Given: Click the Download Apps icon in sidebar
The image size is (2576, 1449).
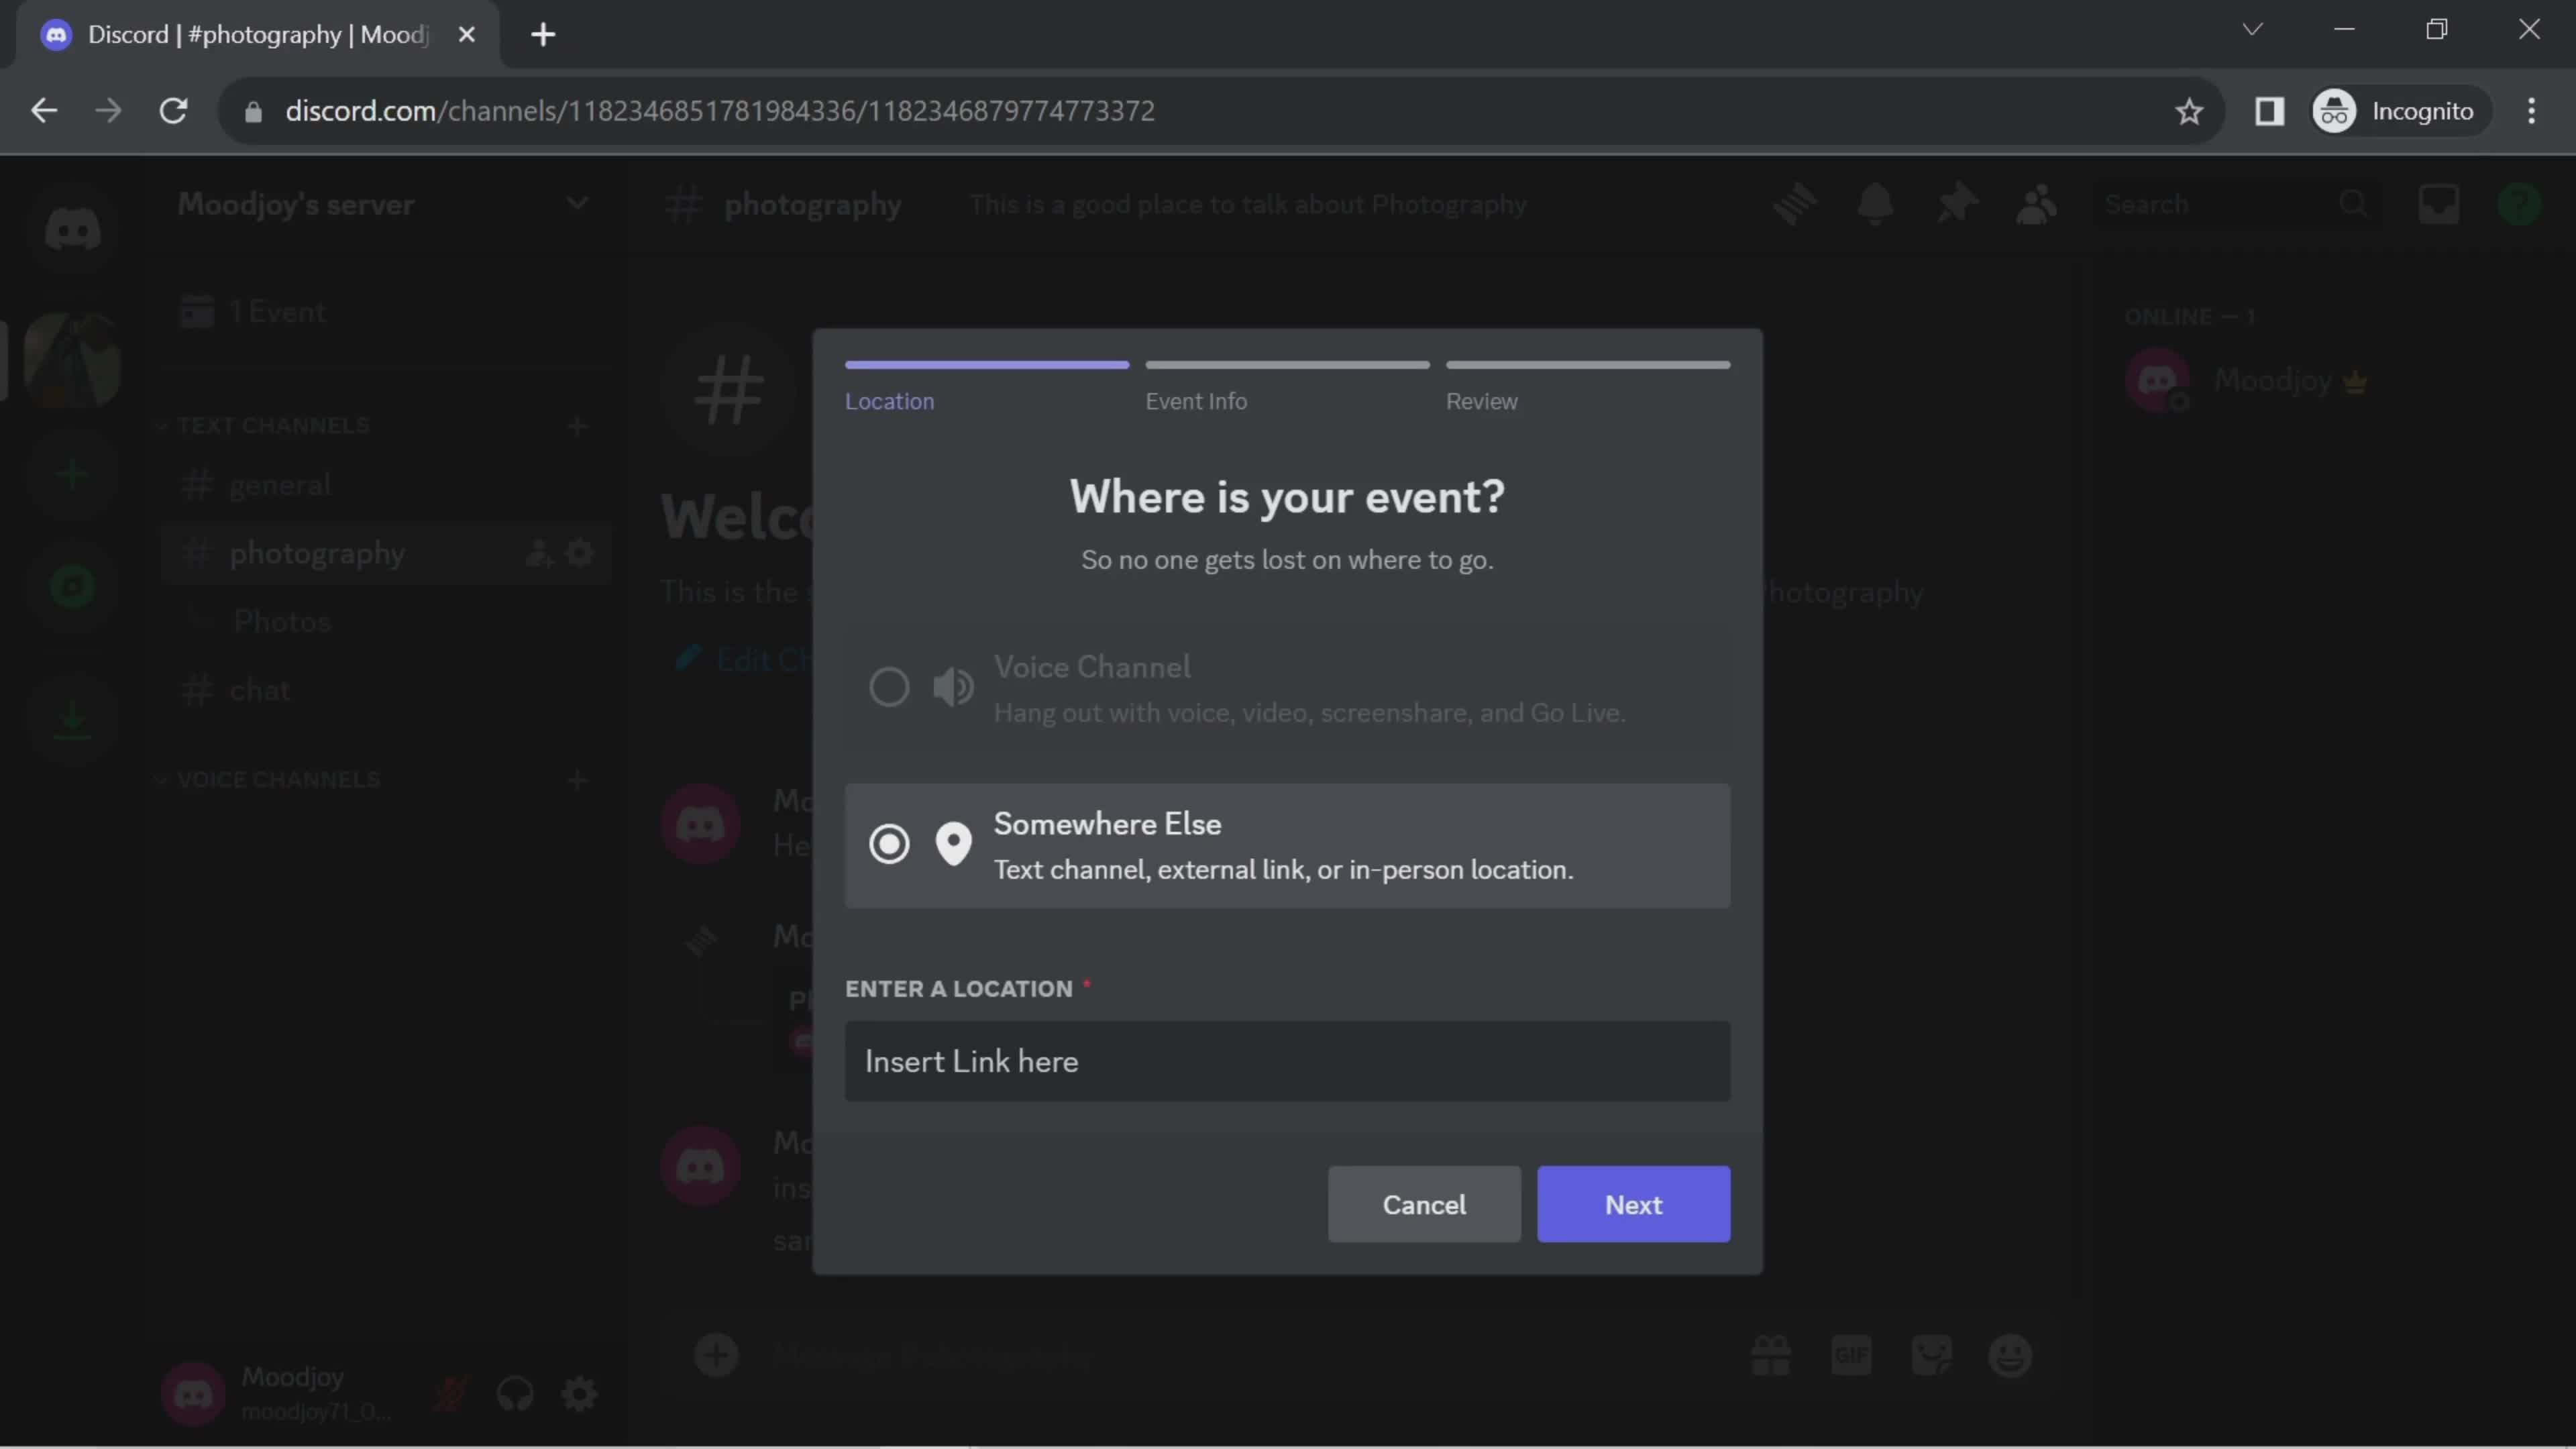Looking at the screenshot, I should pos(72,719).
